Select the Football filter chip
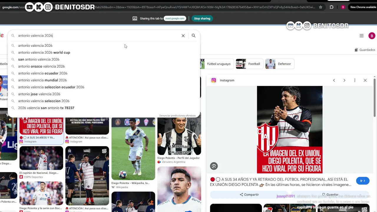 [x=249, y=64]
